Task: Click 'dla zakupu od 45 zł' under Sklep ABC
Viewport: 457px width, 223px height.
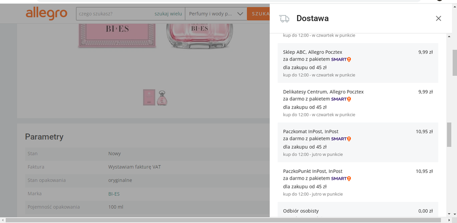Action: [305, 67]
